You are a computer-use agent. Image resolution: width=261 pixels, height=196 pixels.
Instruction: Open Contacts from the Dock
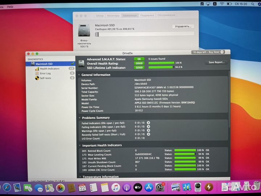tap(71, 188)
